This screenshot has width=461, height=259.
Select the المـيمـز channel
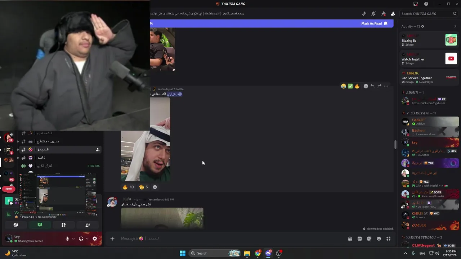coord(61,150)
